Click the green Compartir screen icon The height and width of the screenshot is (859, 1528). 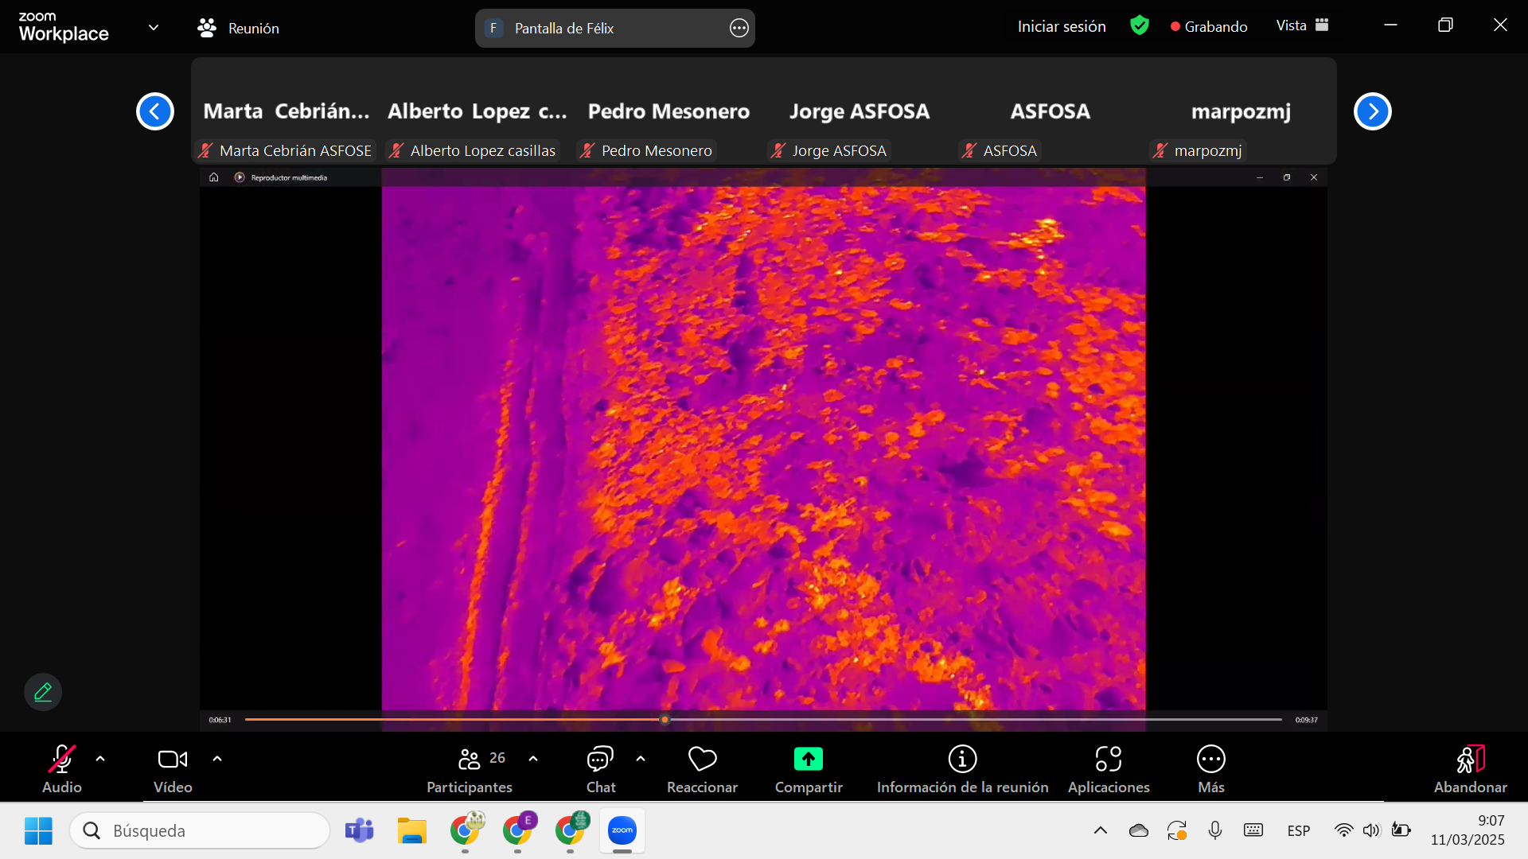click(x=808, y=760)
